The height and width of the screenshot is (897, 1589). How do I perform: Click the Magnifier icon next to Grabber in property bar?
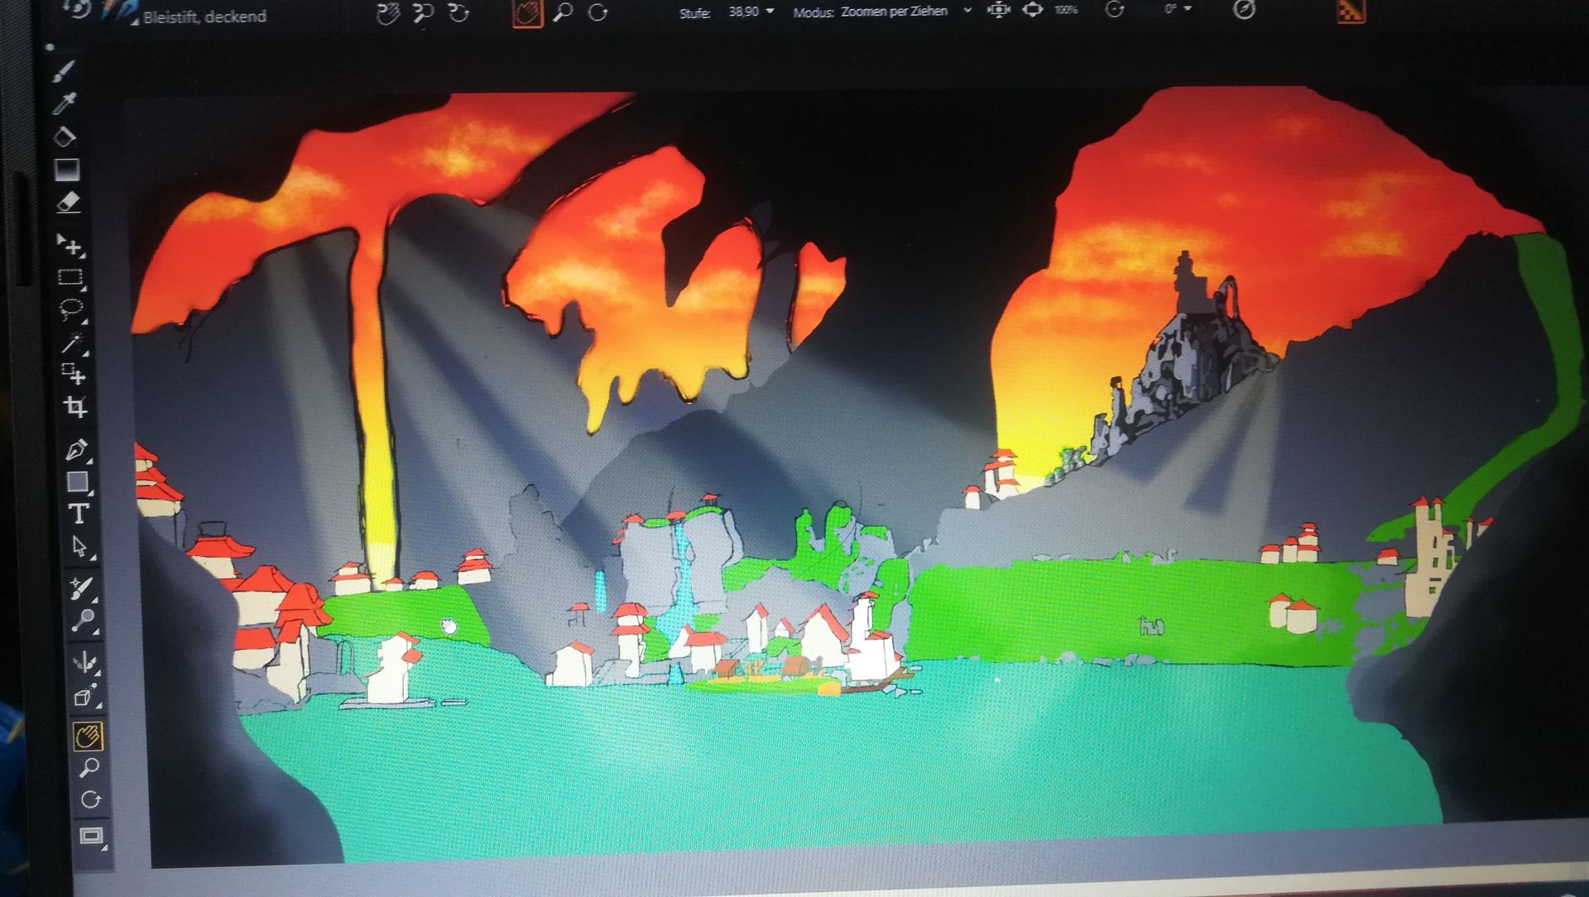tap(564, 12)
